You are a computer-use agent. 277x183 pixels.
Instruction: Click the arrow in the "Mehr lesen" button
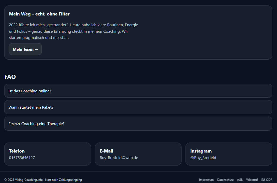(x=36, y=49)
